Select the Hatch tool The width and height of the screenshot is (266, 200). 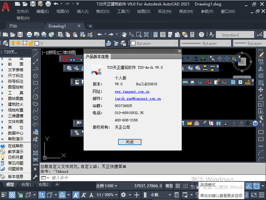pyautogui.click(x=35, y=153)
